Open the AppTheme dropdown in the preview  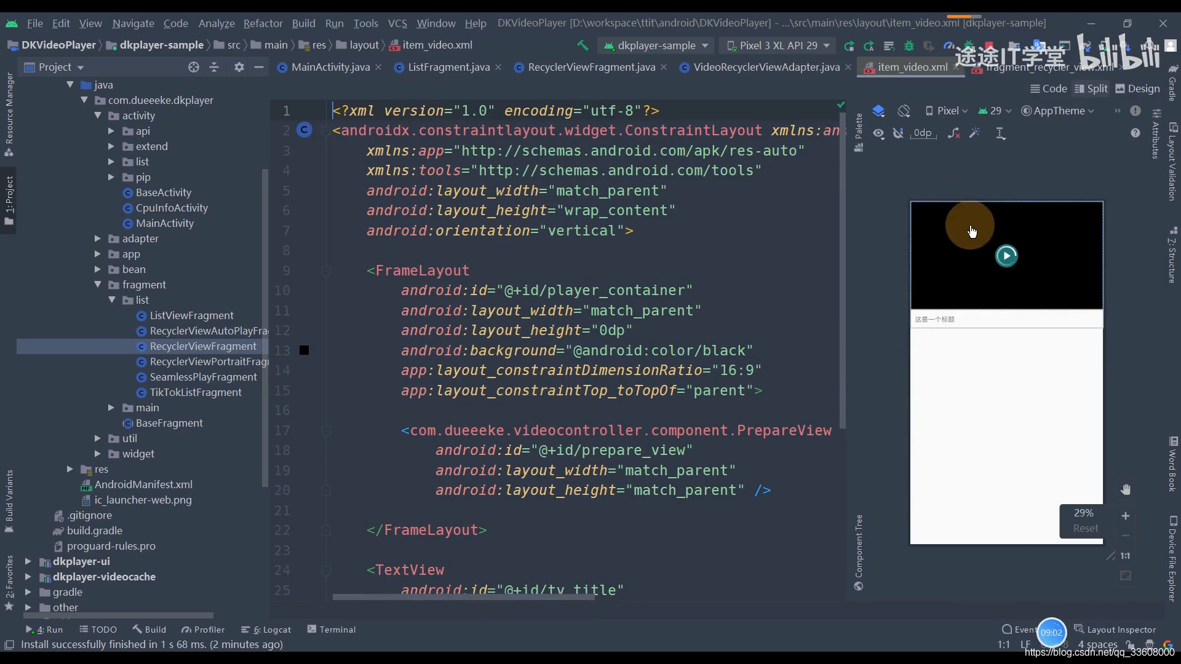(x=1058, y=111)
